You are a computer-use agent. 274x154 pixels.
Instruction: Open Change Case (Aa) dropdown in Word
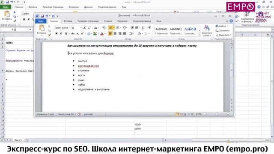tap(96, 28)
